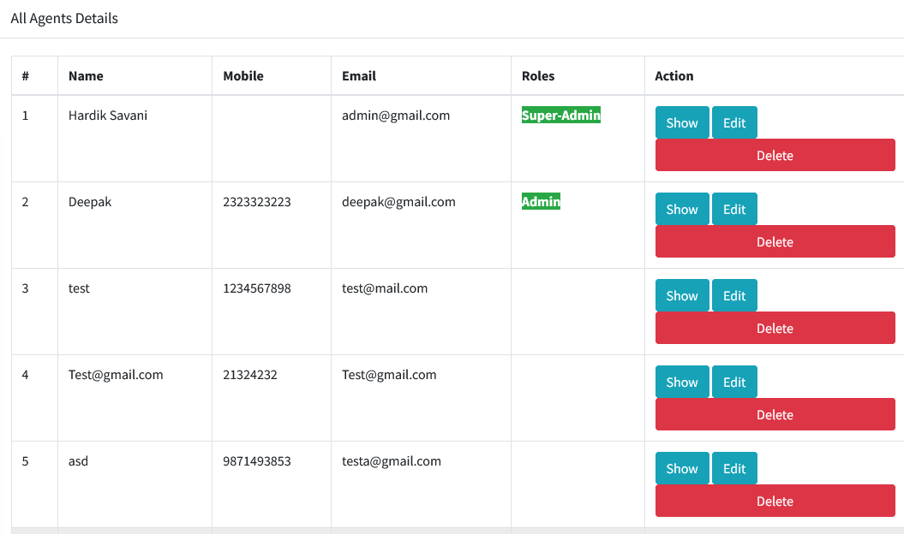Click mobile number 2323323223

(256, 202)
